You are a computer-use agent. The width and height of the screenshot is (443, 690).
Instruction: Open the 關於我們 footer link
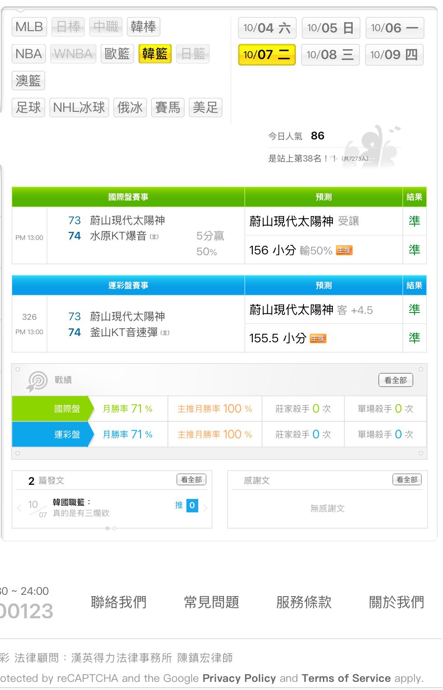(396, 602)
